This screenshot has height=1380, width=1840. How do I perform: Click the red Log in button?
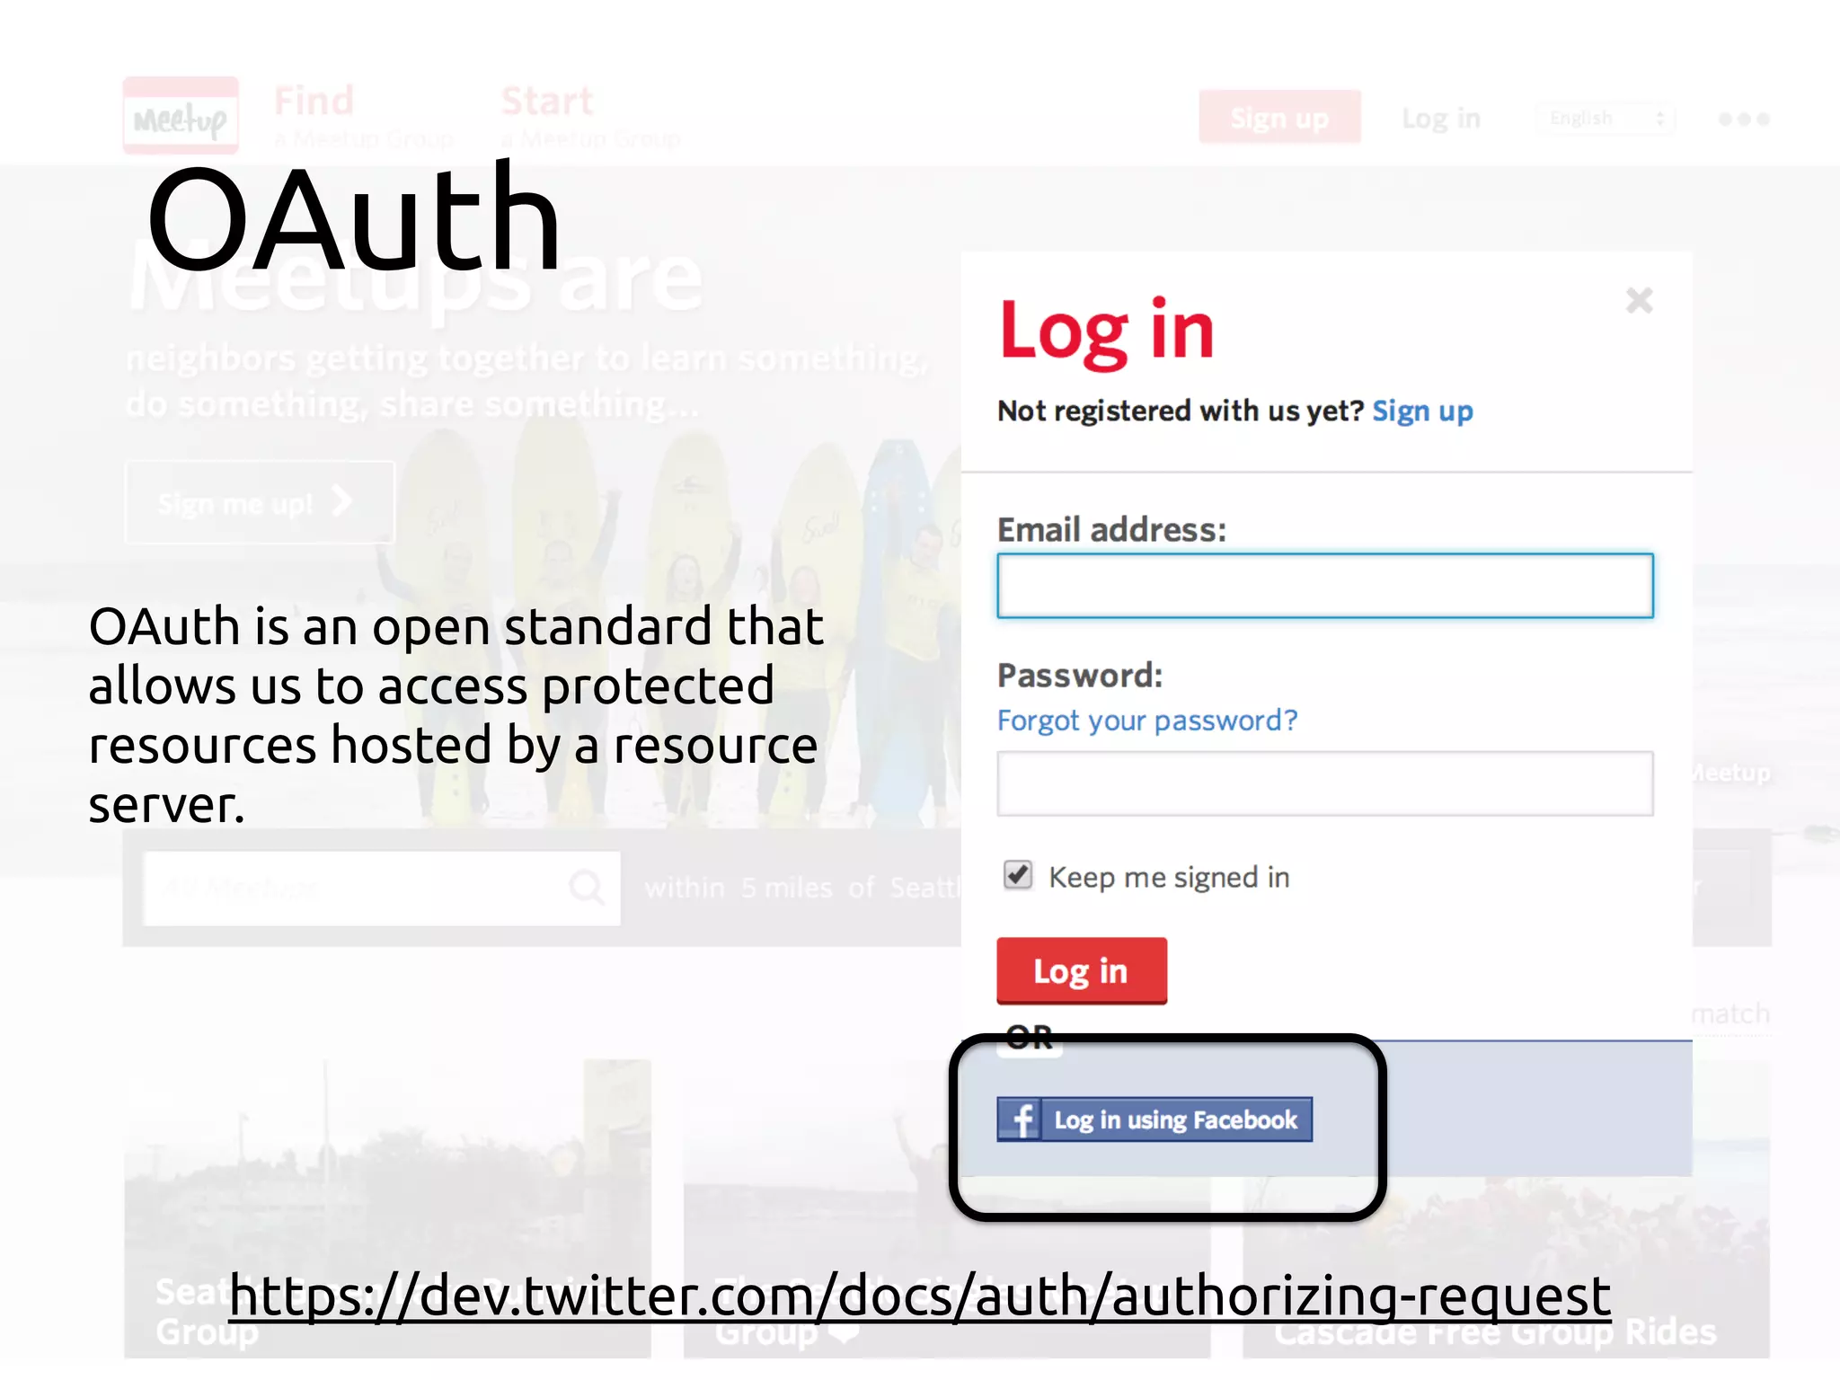pyautogui.click(x=1082, y=970)
